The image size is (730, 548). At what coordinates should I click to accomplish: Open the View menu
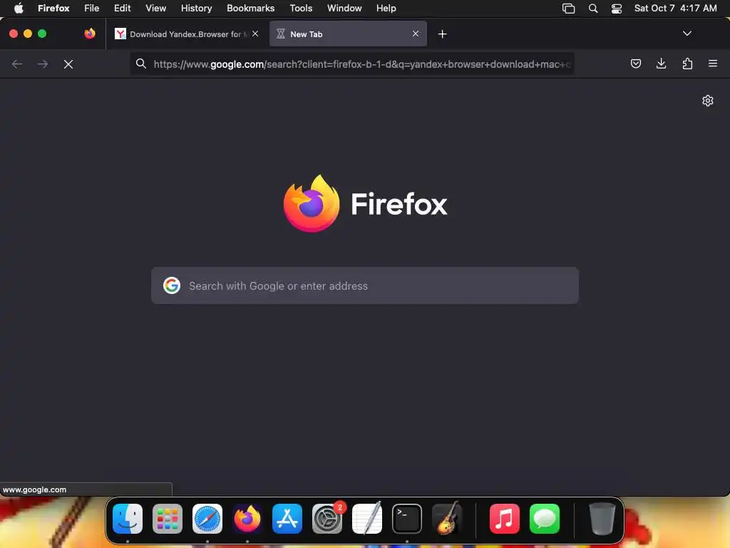click(155, 8)
